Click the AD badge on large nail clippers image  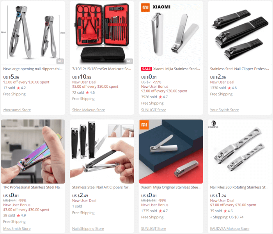60,61
